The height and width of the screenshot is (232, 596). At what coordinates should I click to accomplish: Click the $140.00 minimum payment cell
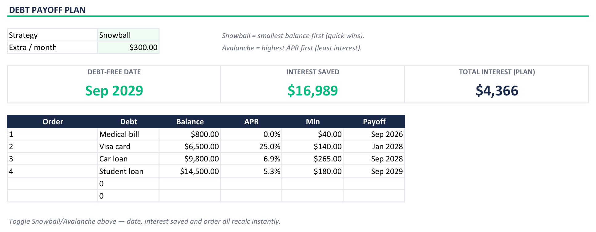click(312, 146)
